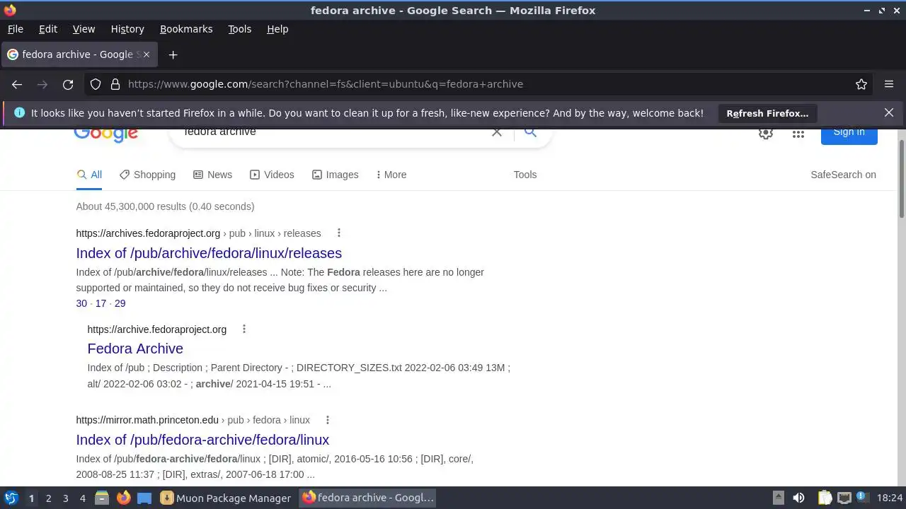Switch to workspace 4
Image resolution: width=906 pixels, height=509 pixels.
[82, 498]
